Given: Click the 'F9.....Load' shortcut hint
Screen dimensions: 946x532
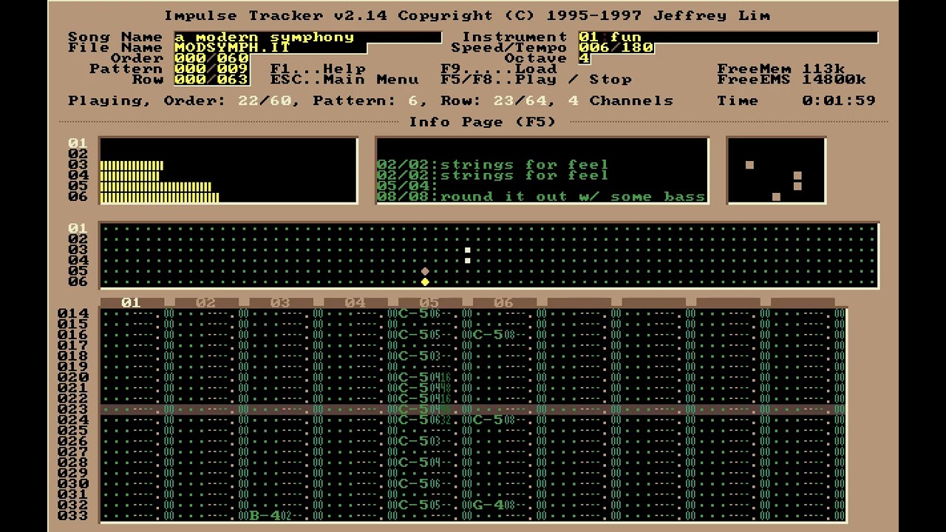Looking at the screenshot, I should pos(499,69).
